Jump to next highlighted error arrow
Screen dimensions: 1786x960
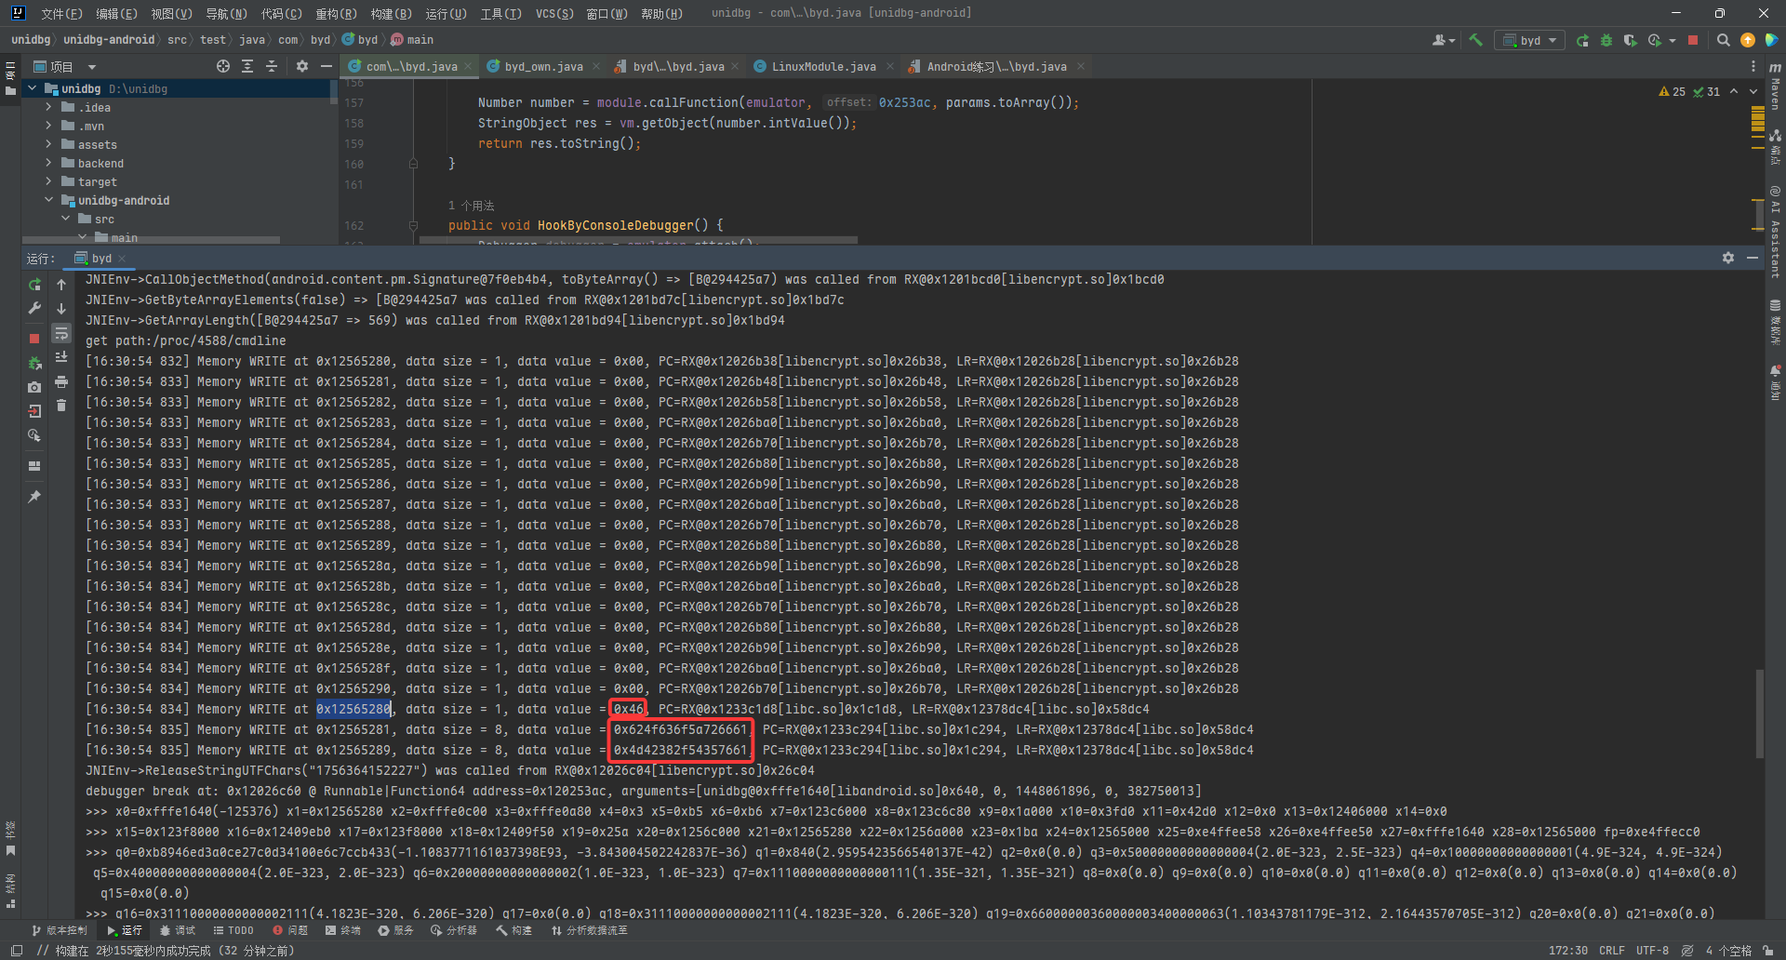click(1753, 91)
